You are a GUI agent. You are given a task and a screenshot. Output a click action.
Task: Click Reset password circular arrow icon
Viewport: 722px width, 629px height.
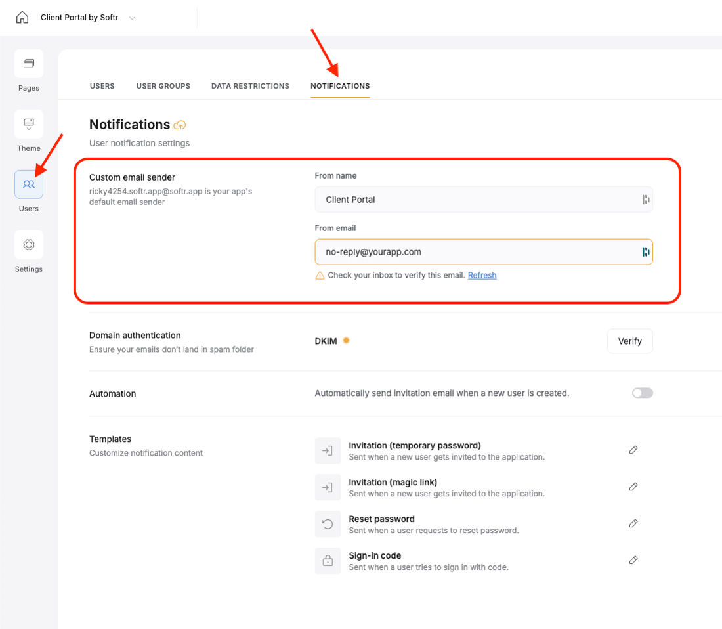click(328, 524)
